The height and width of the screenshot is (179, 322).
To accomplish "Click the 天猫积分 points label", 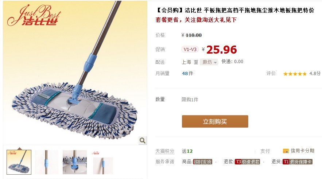I will tap(165, 151).
